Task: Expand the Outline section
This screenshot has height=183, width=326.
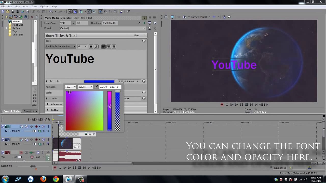Action: click(48, 110)
